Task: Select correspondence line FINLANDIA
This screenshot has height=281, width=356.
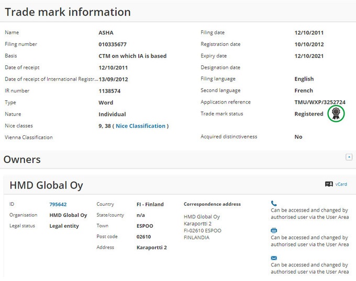Action: pyautogui.click(x=197, y=238)
